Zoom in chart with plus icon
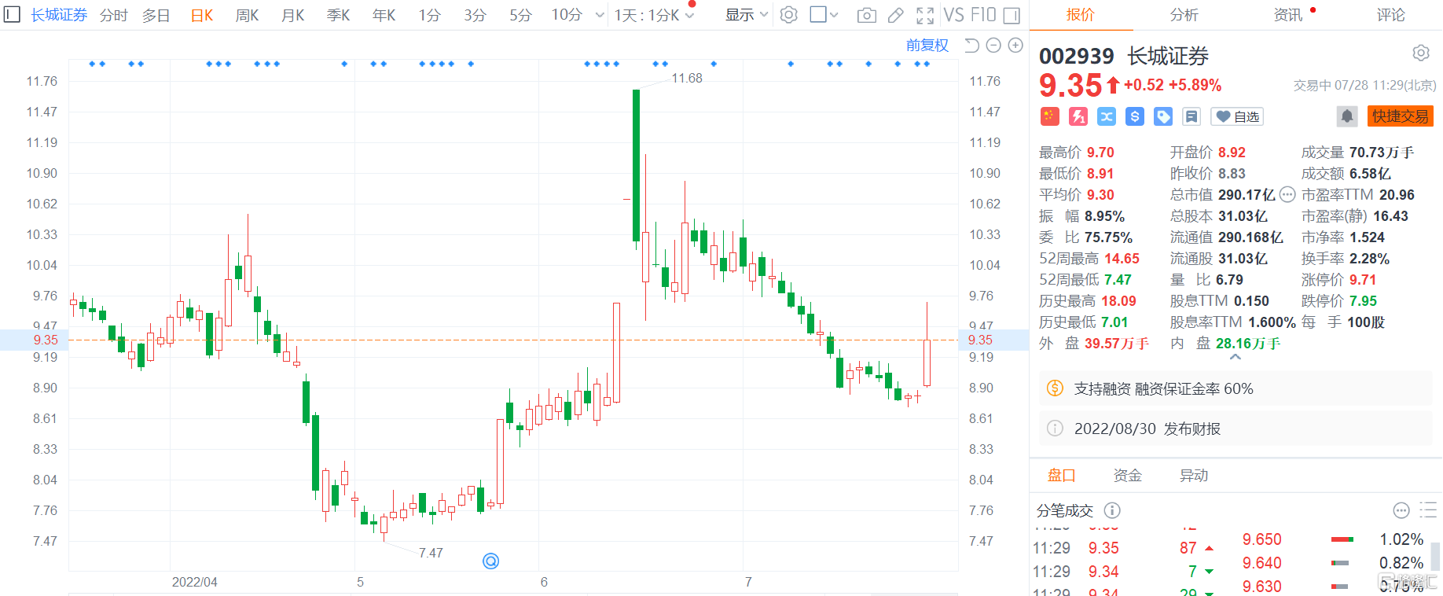 click(1015, 46)
